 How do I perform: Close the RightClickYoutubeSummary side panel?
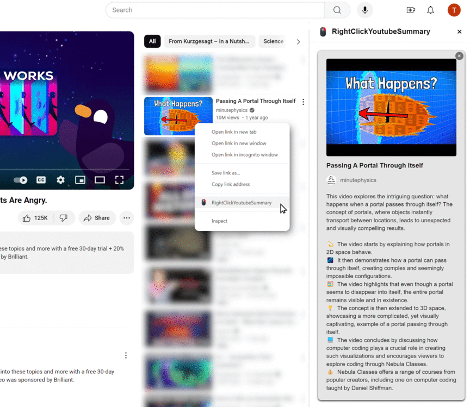[x=459, y=32]
